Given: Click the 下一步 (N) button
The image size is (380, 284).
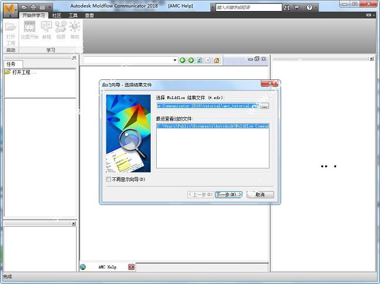Looking at the screenshot, I should [x=229, y=195].
